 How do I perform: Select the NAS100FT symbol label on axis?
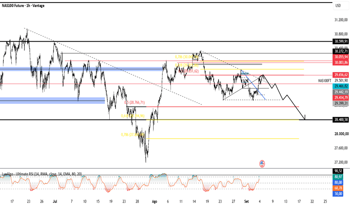pos(325,81)
